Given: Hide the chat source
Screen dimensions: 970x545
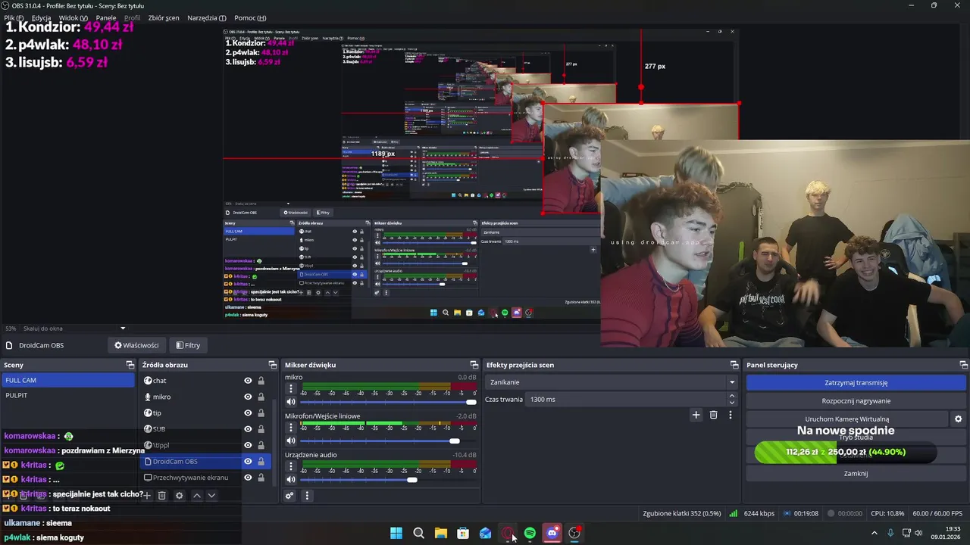Looking at the screenshot, I should 248,381.
